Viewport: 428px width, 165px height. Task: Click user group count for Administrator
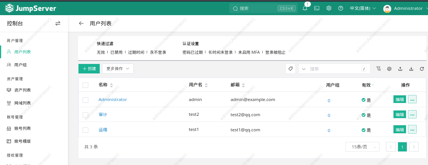(329, 100)
